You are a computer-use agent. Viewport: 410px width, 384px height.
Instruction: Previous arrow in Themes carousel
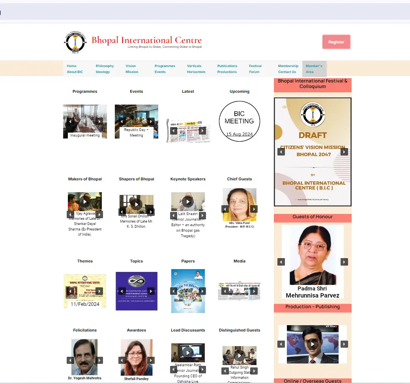(x=70, y=291)
